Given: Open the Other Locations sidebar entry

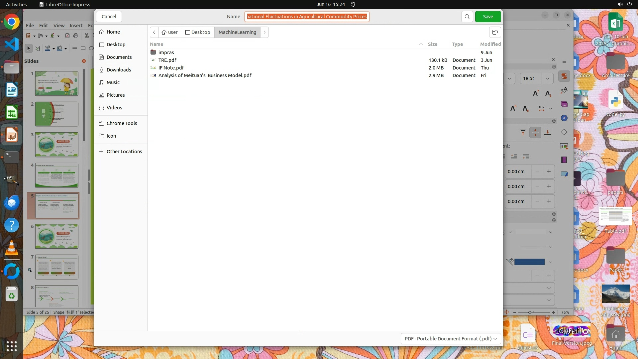Looking at the screenshot, I should click(124, 152).
